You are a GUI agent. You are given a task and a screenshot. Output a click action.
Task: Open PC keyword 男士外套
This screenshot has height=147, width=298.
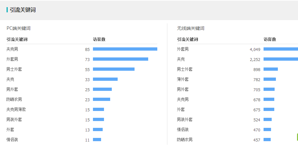(14, 69)
